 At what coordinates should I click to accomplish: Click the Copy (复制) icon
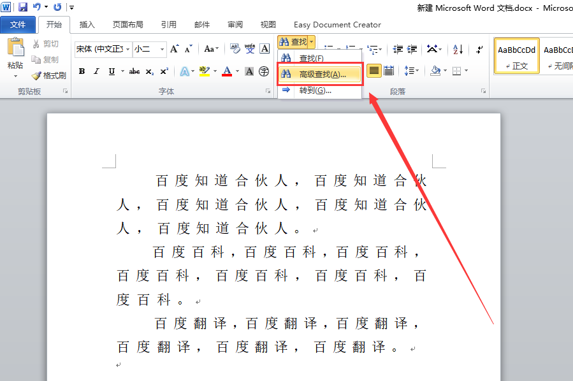36,59
